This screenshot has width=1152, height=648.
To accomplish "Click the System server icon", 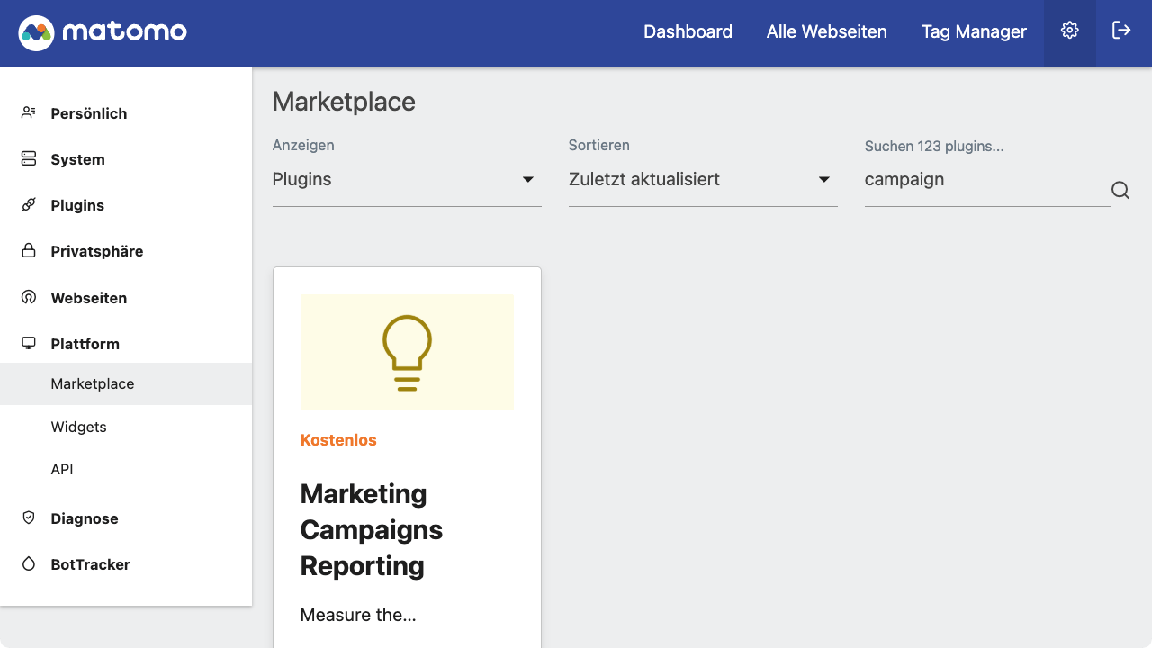I will (29, 158).
